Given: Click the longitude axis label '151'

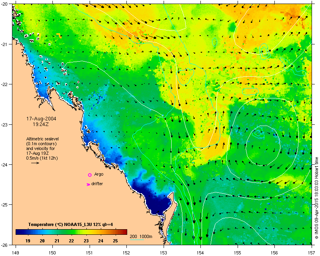Looking at the screenshot, I should [x=90, y=252].
